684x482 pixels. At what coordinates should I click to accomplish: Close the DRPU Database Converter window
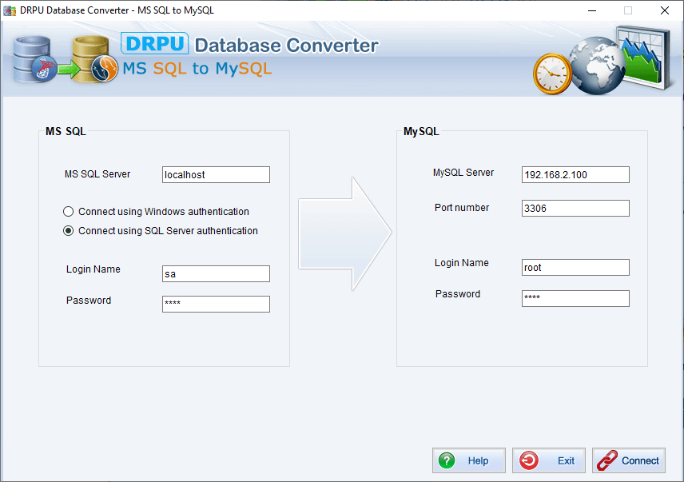click(x=664, y=10)
